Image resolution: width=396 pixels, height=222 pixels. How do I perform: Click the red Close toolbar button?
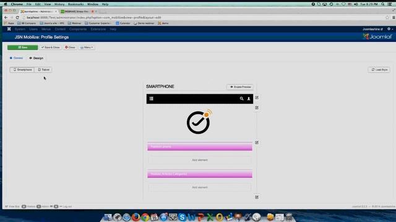70,47
